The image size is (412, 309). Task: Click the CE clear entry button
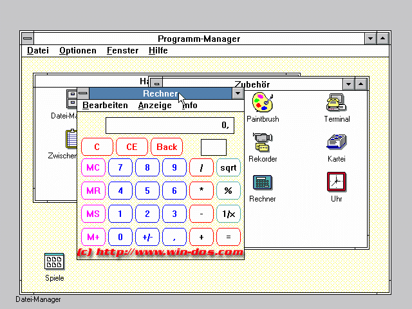pyautogui.click(x=132, y=147)
